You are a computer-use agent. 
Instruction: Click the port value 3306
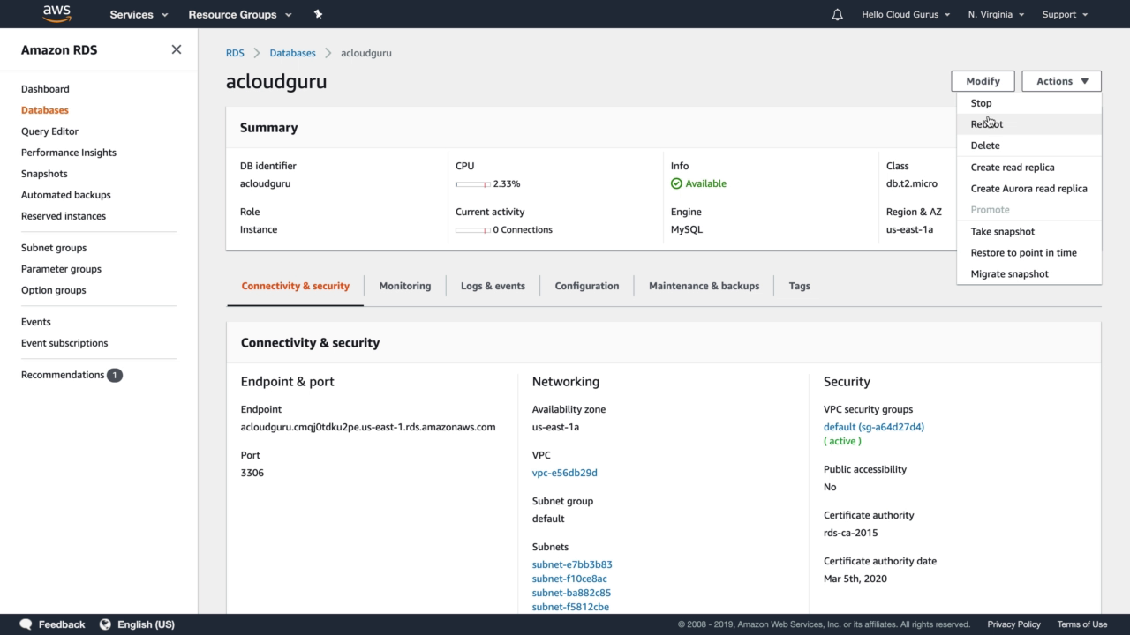pos(252,473)
